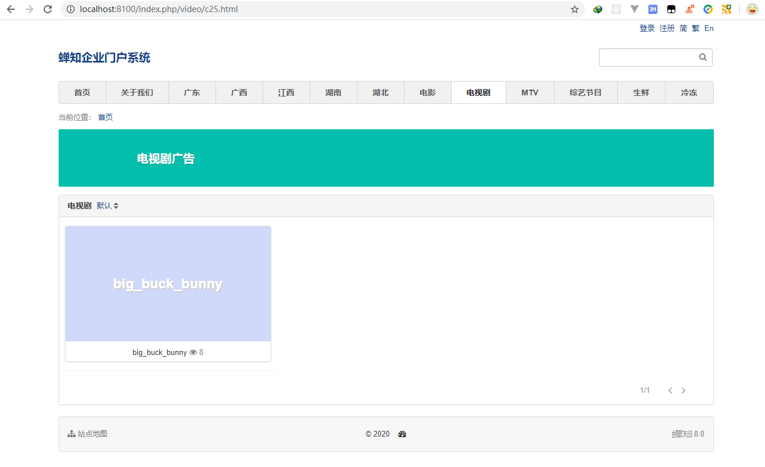Open the 综艺节目 tab
Viewport: 765px width, 467px height.
586,92
